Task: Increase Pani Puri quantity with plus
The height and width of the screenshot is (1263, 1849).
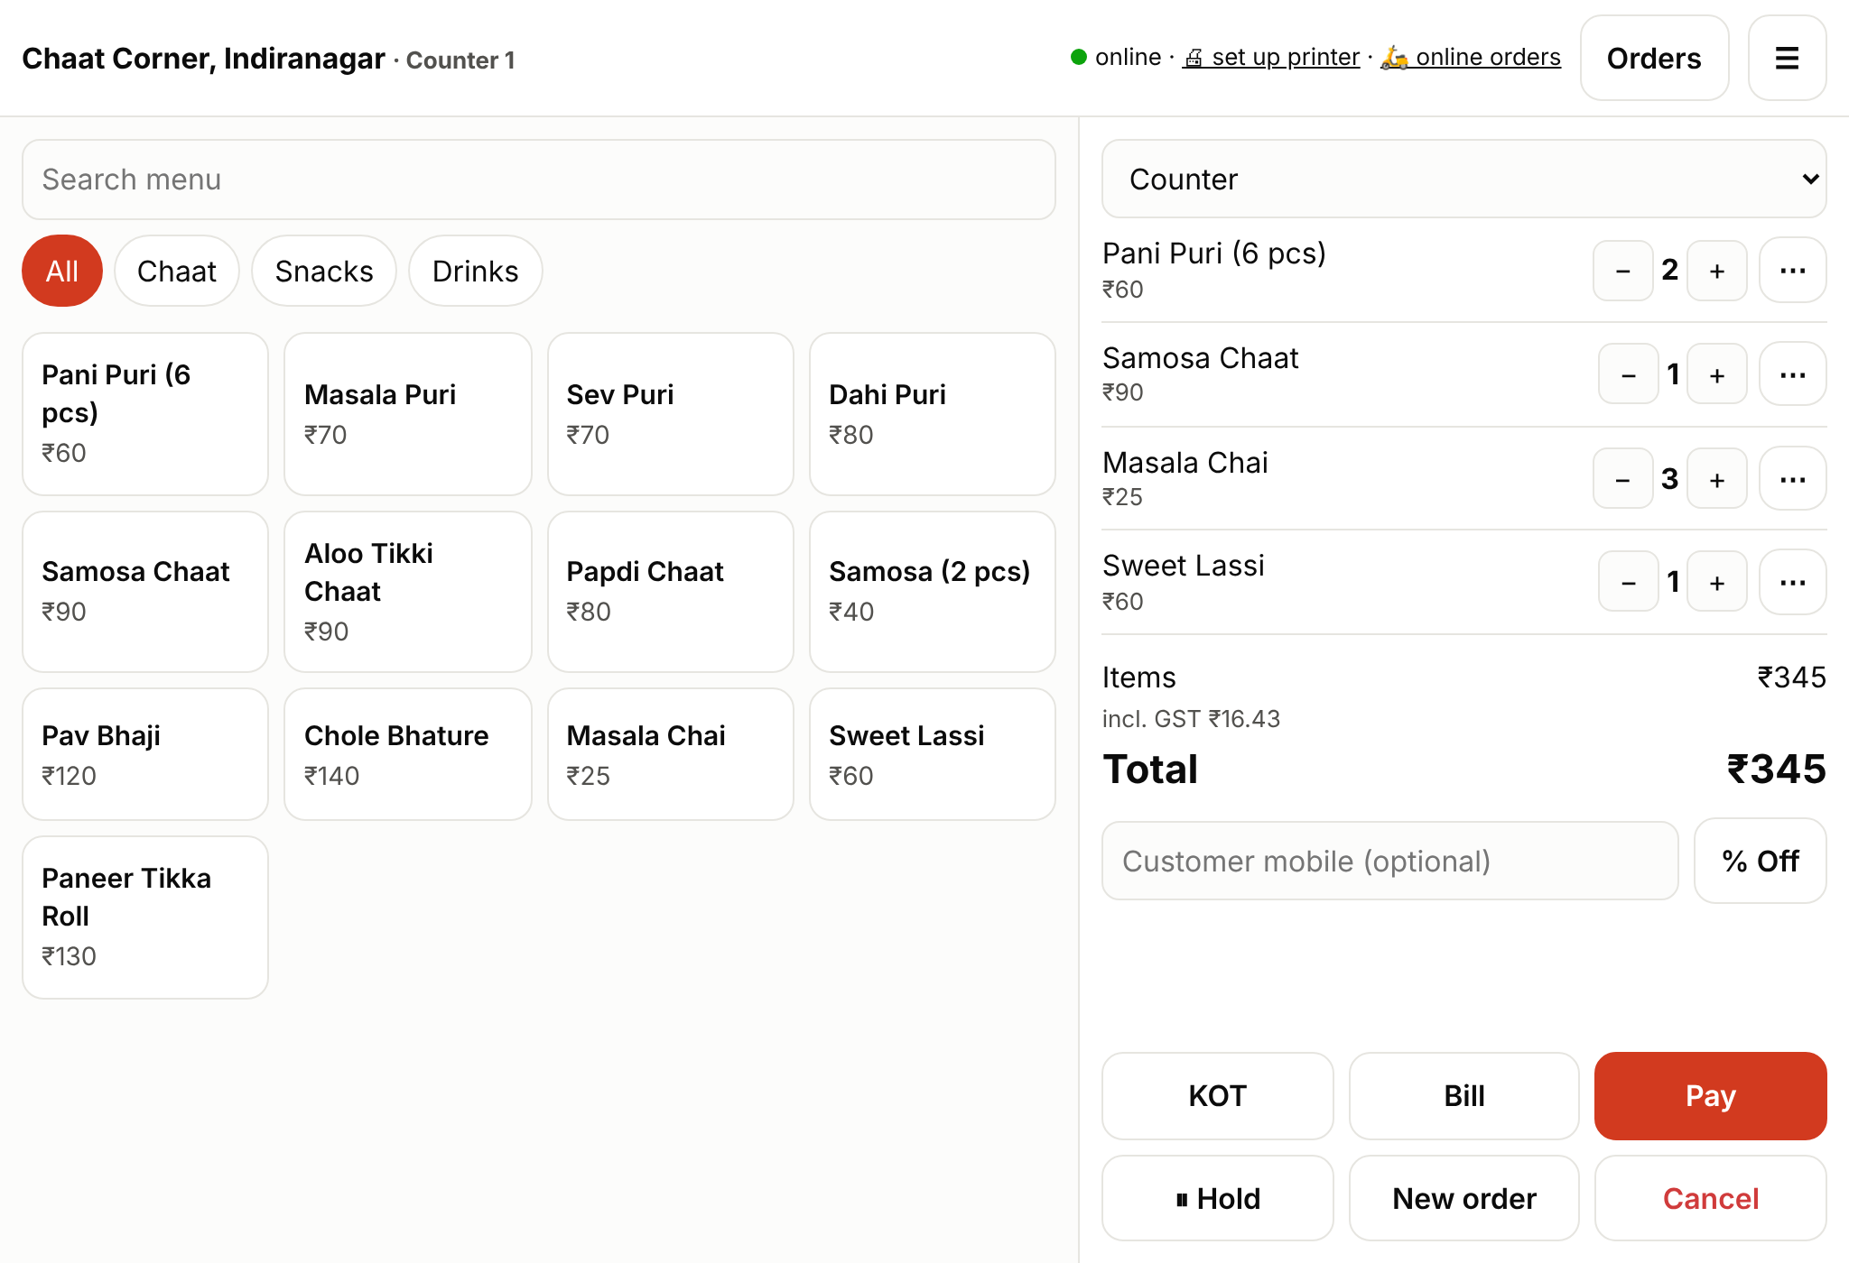Action: pyautogui.click(x=1717, y=271)
